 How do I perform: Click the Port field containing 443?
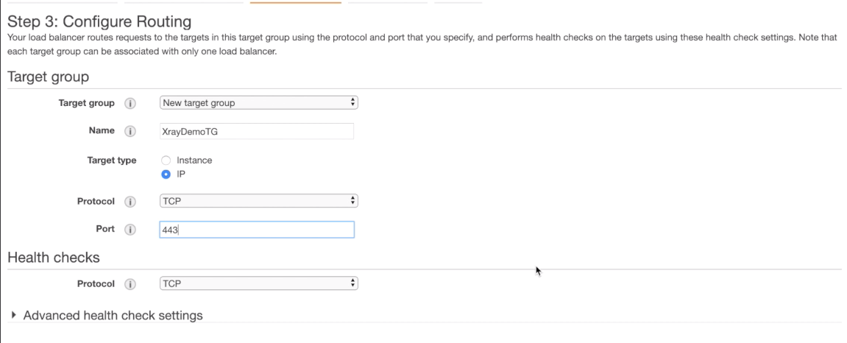click(257, 230)
